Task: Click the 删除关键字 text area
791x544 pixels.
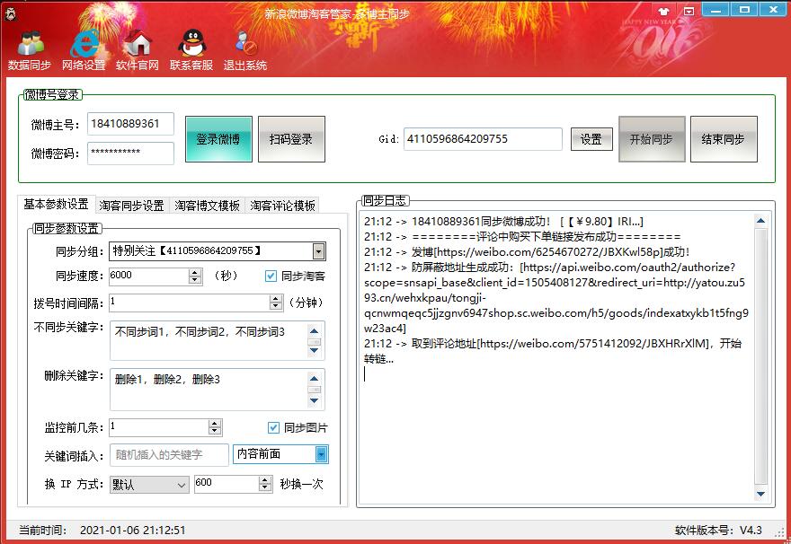Action: tap(208, 390)
